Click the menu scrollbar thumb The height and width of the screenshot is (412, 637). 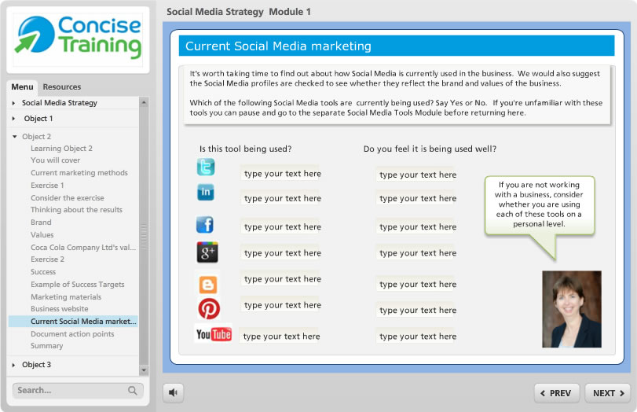[144, 236]
